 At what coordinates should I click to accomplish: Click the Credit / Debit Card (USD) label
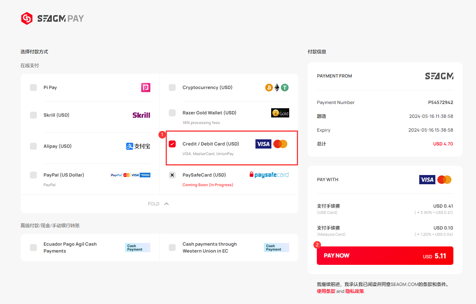(211, 144)
